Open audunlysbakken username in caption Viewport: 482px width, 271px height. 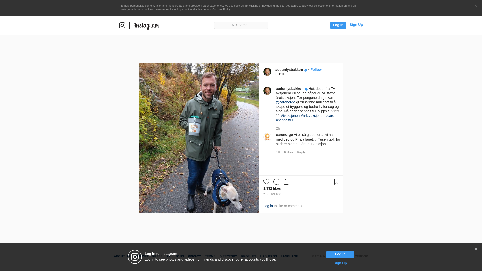point(290,89)
